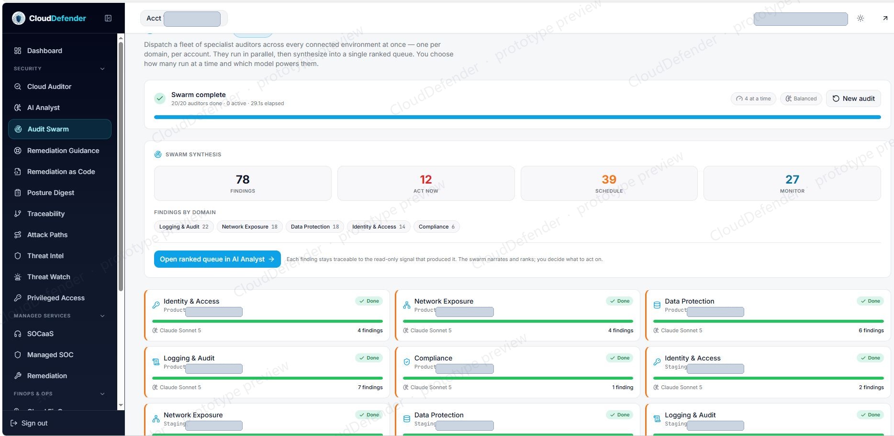Select the 27 Monitor stat card
Viewport: 894px width, 436px height.
792,183
